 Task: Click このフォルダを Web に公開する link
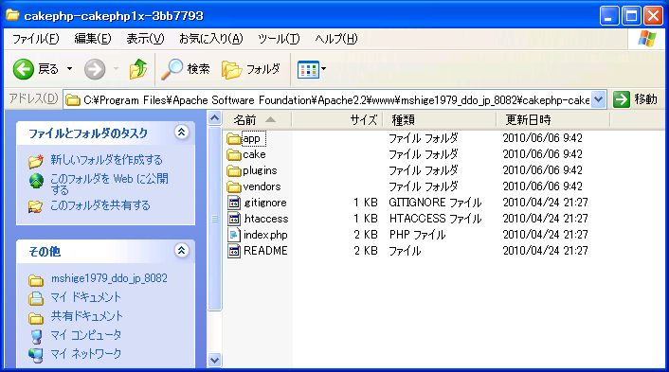pos(109,184)
